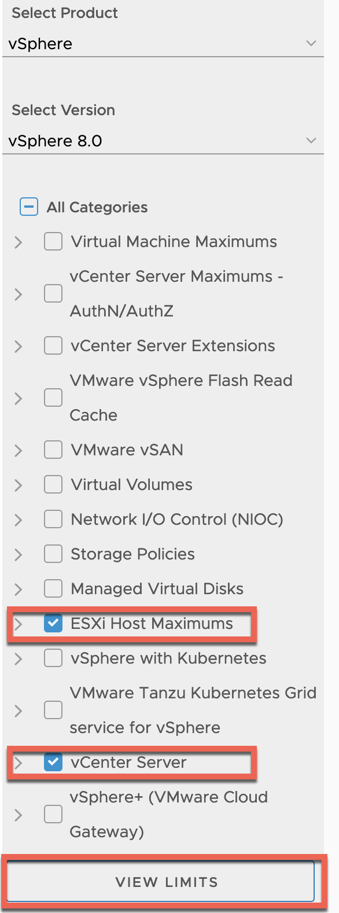Collapse the All Categories tree

(x=28, y=207)
